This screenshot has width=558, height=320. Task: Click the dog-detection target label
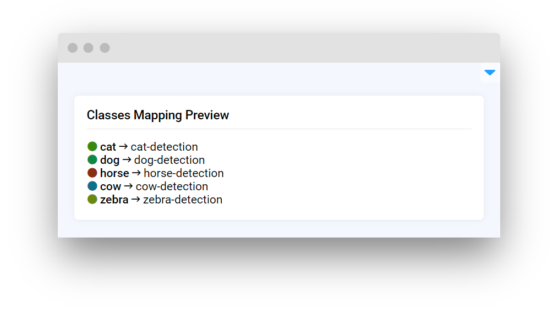click(169, 160)
